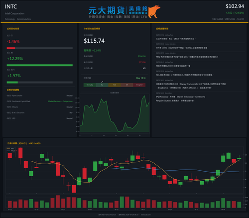Open the news headline mentioning 2030
This screenshot has width=249, height=218.
coord(173,66)
